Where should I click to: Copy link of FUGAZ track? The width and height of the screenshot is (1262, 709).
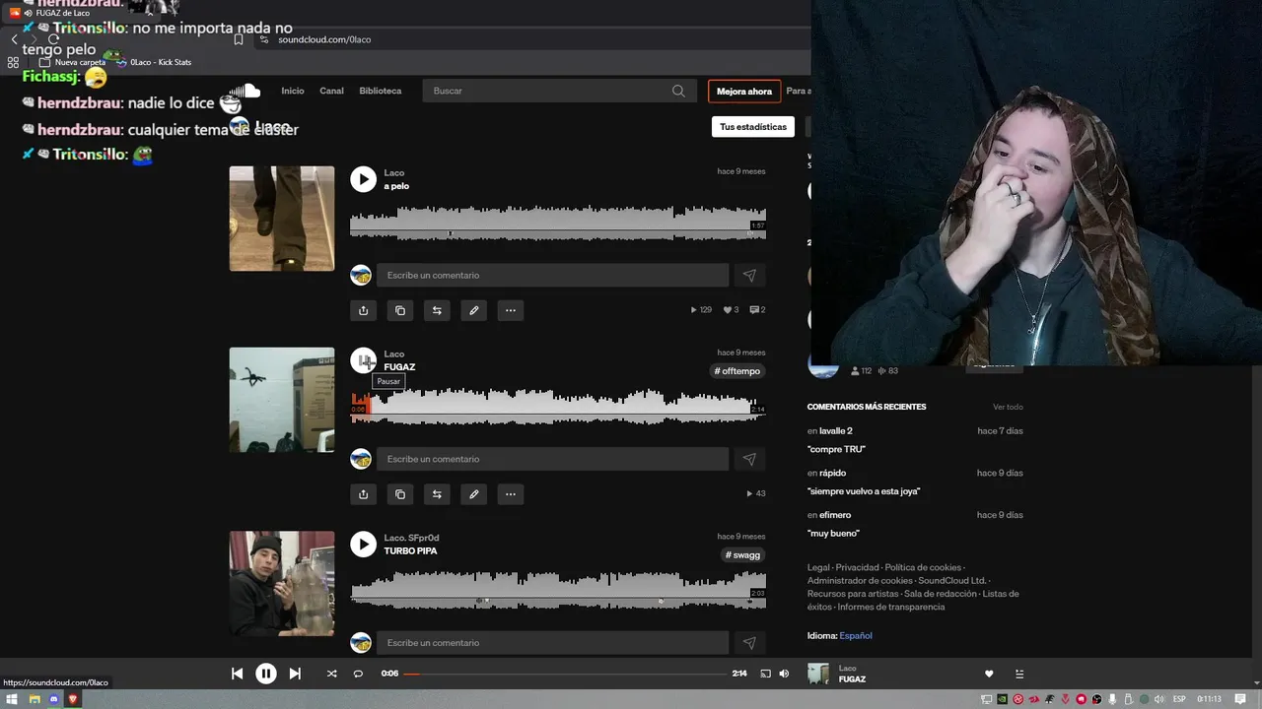(x=400, y=494)
